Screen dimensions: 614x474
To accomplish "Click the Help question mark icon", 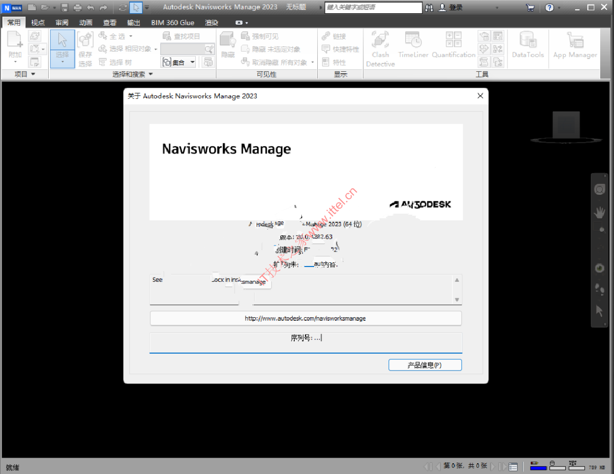I will pyautogui.click(x=549, y=8).
